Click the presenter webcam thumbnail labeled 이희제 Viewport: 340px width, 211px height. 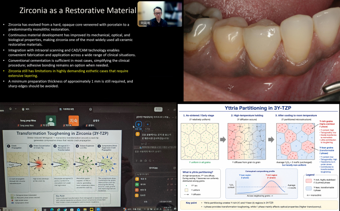(x=160, y=14)
